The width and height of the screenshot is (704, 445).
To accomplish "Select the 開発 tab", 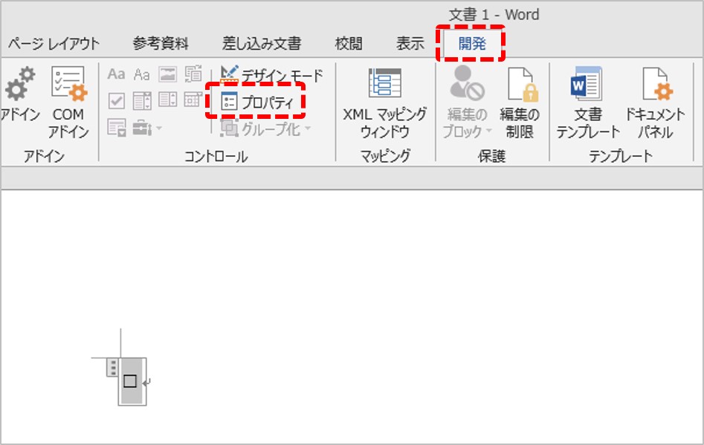I will click(471, 44).
